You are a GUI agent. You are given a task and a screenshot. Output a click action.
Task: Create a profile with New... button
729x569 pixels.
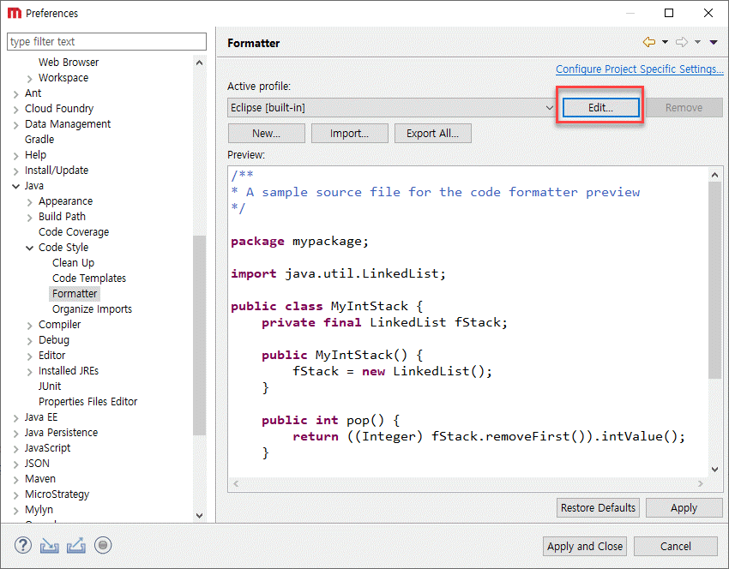(x=267, y=134)
